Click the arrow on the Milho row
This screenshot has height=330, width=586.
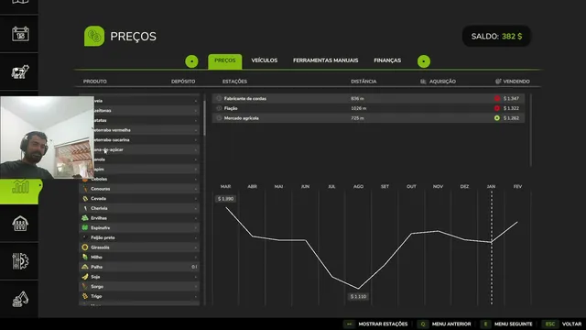tap(195, 257)
